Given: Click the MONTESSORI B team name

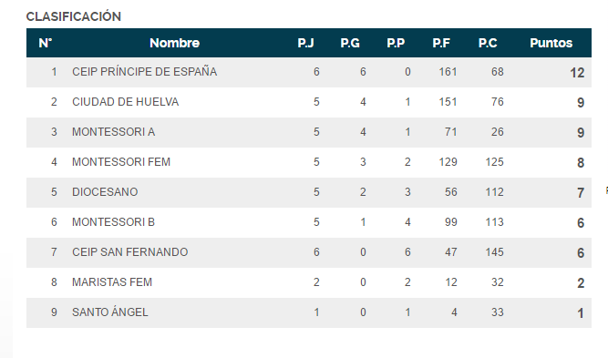Looking at the screenshot, I should point(113,222).
